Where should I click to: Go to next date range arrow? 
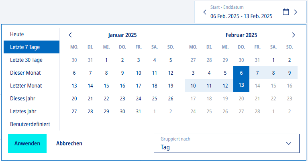pos(296,12)
